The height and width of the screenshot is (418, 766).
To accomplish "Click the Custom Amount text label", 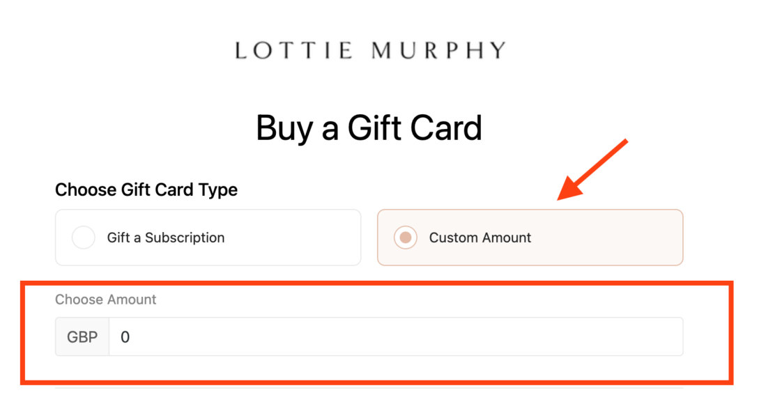I will 480,238.
